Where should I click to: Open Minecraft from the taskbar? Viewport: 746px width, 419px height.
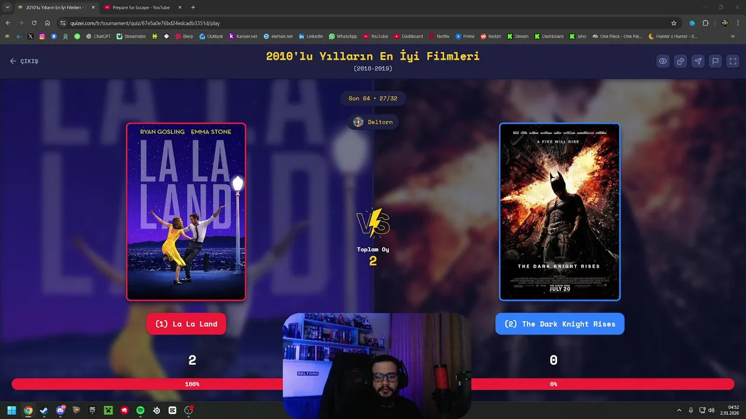point(108,410)
